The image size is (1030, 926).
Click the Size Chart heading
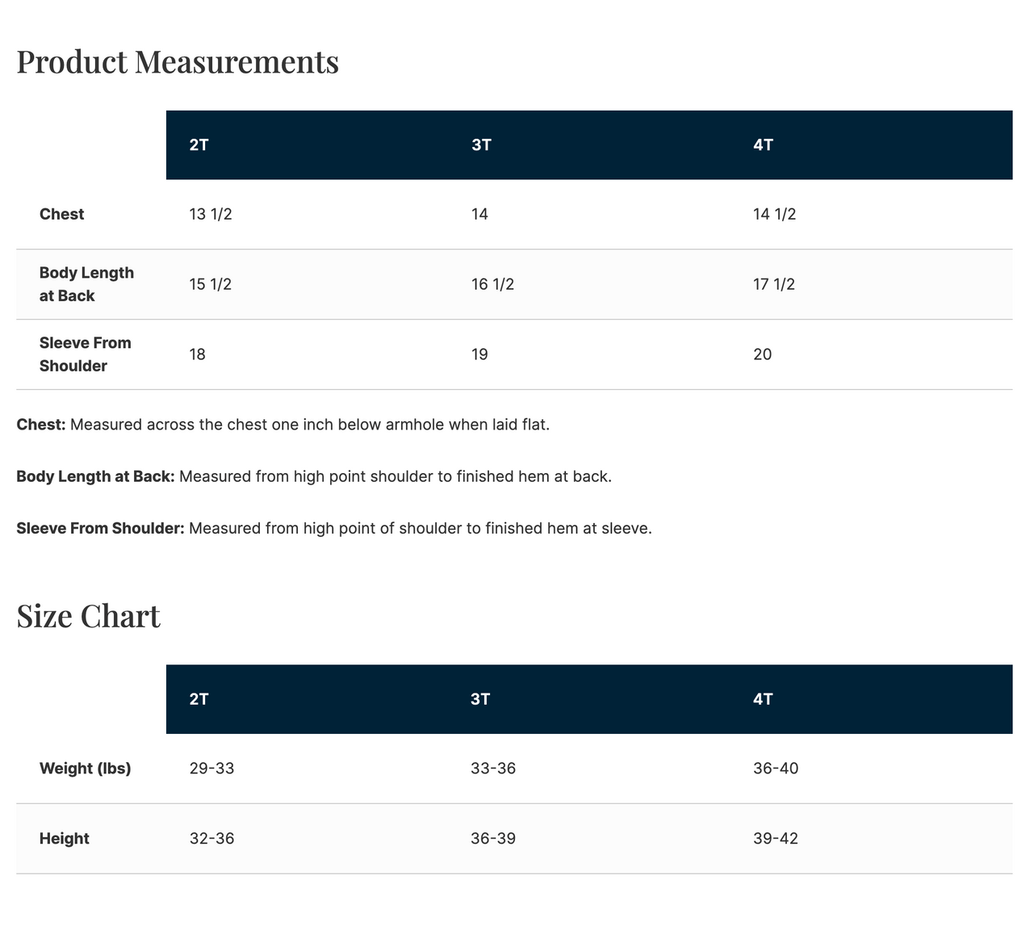(88, 616)
